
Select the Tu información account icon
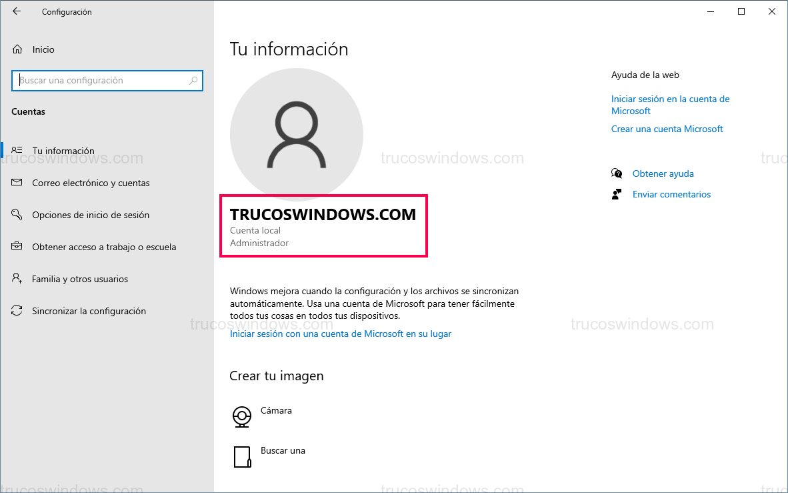17,150
